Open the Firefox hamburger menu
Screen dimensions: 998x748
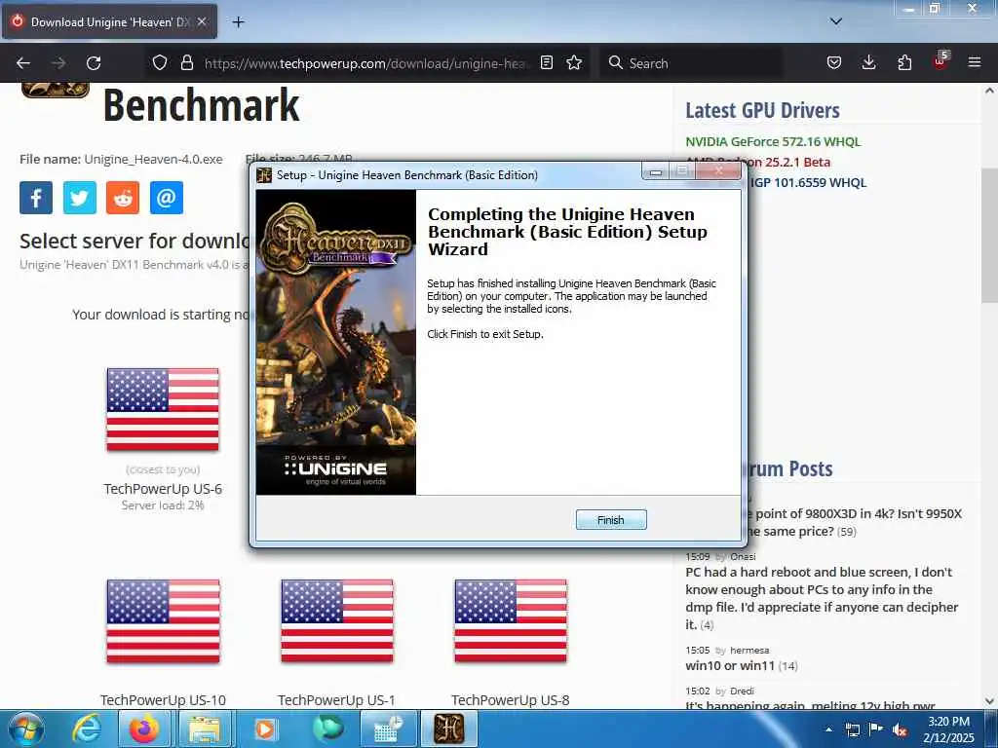pos(974,62)
